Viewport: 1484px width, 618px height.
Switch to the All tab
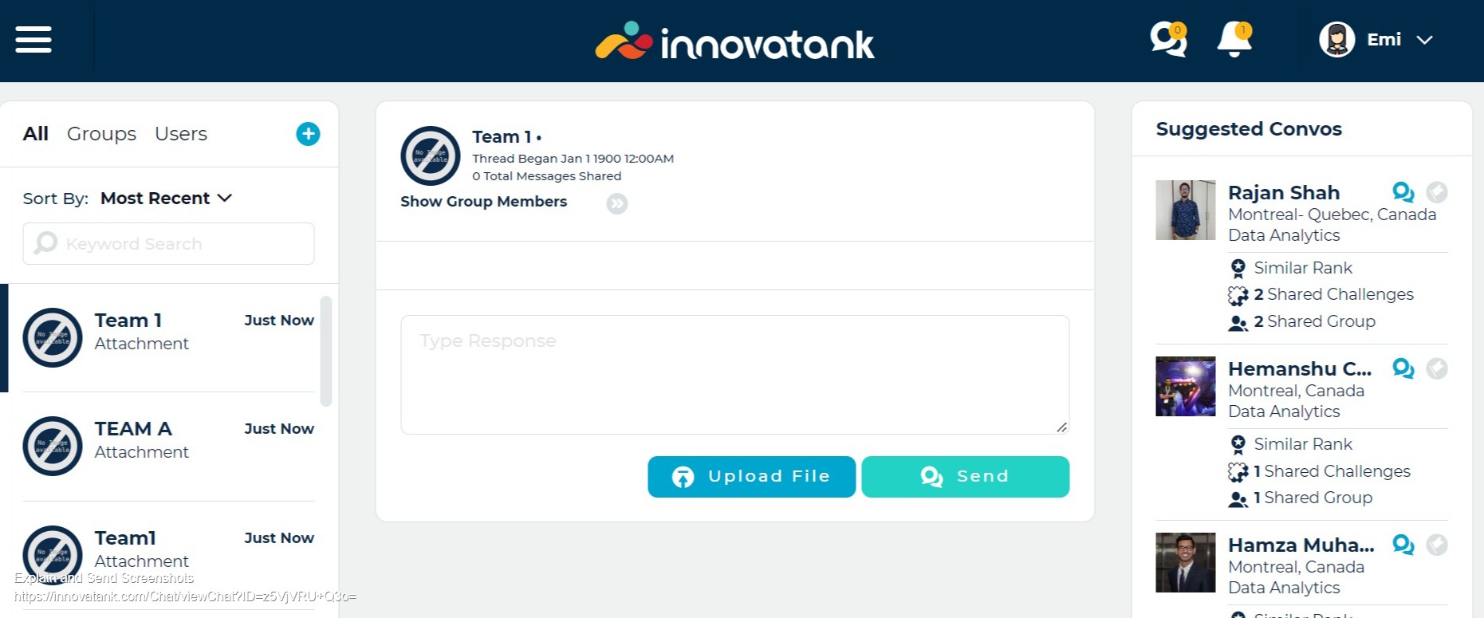click(36, 134)
